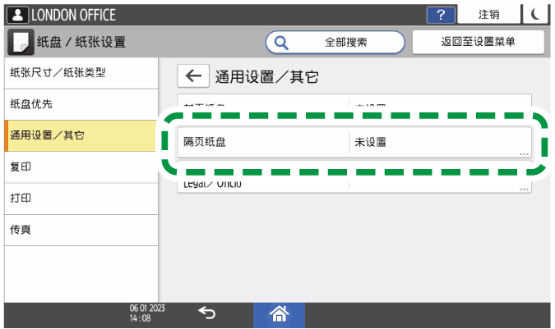Image resolution: width=555 pixels, height=329 pixels.
Task: Click the 注销 logout button
Action: 488,15
